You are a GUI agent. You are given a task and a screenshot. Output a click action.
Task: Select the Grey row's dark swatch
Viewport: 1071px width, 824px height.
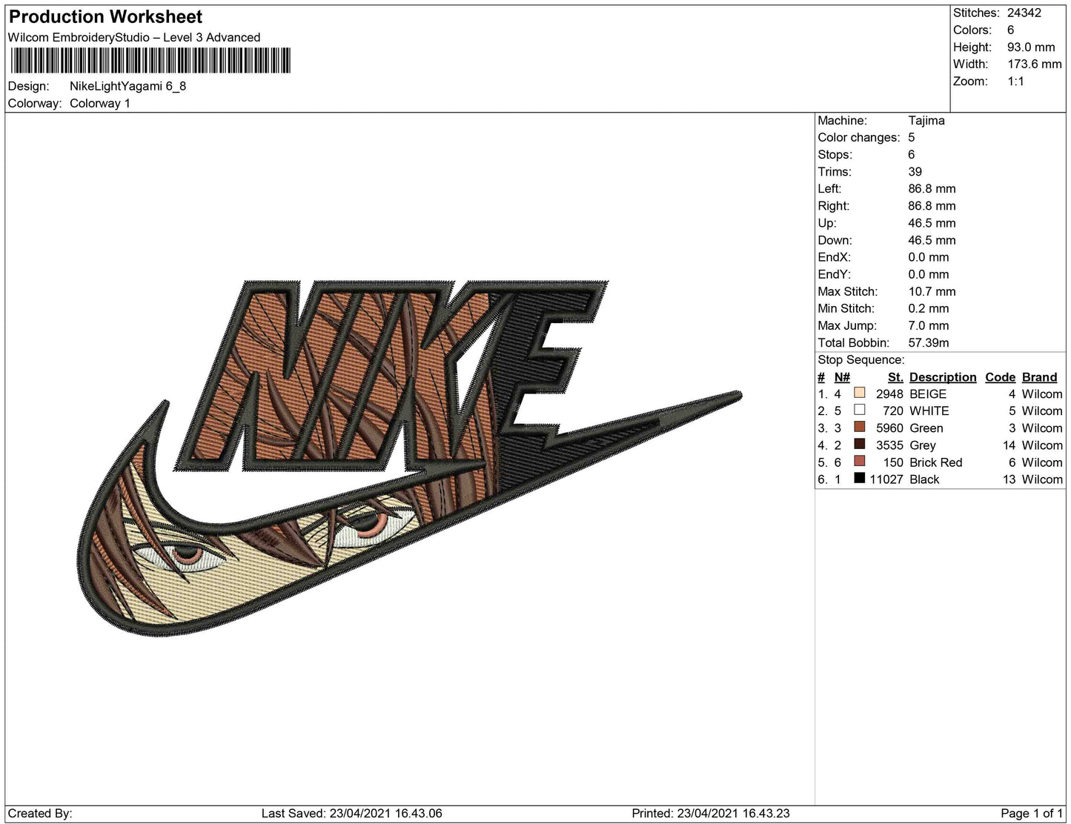point(860,445)
